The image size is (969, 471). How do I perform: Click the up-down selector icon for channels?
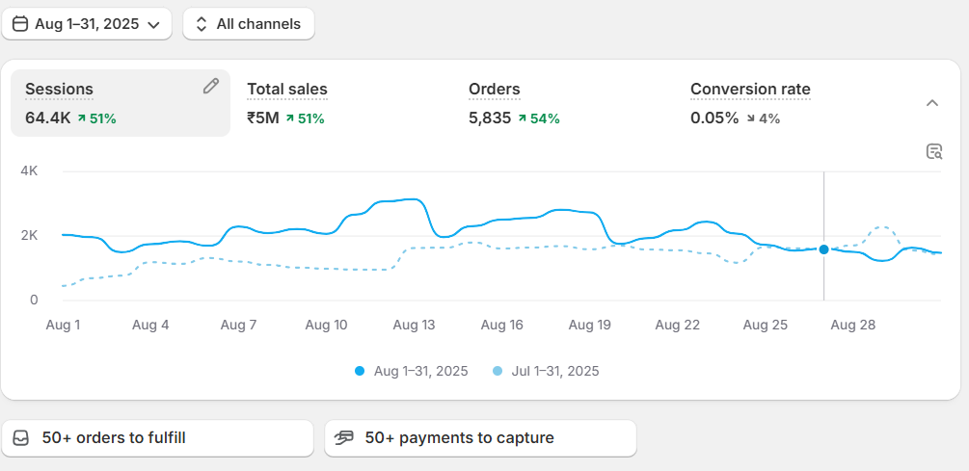coord(202,24)
